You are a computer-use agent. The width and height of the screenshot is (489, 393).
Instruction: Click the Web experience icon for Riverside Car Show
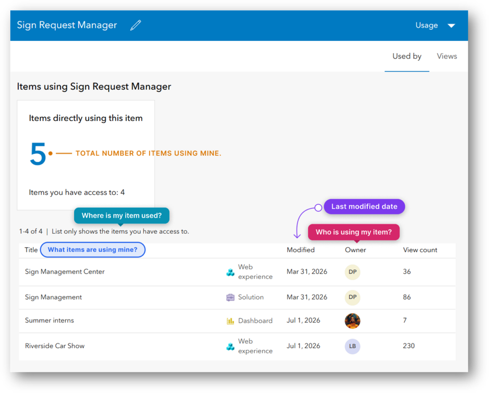coord(230,346)
